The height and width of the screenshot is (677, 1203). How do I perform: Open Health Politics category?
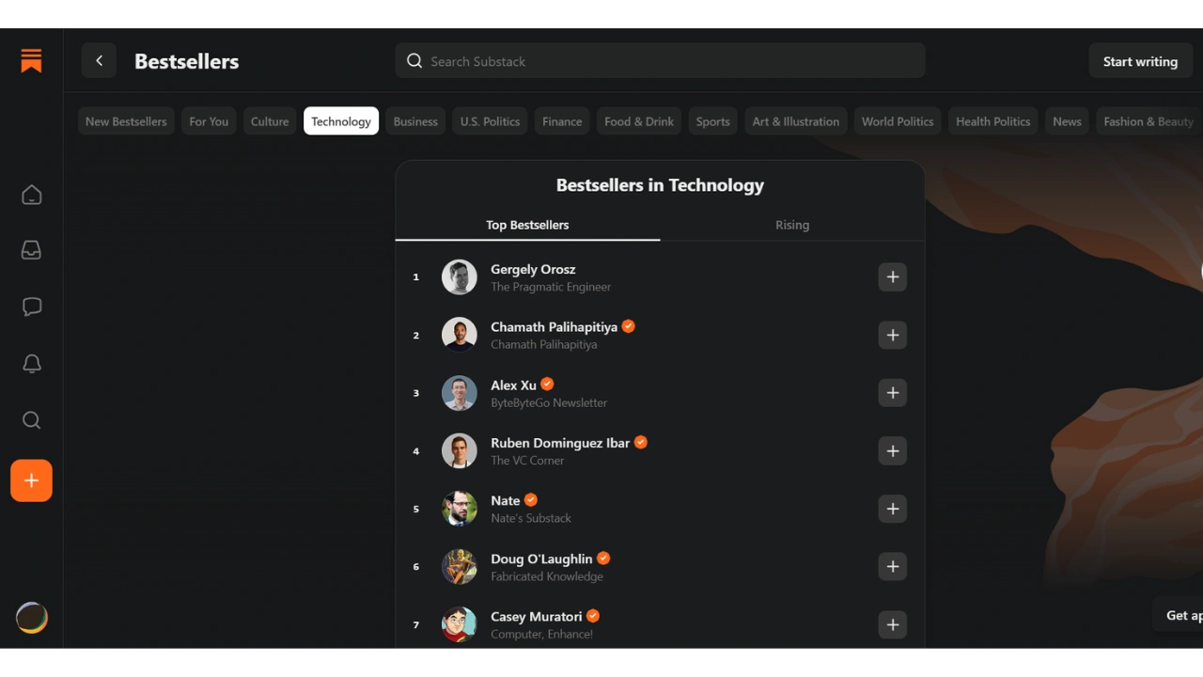click(993, 121)
